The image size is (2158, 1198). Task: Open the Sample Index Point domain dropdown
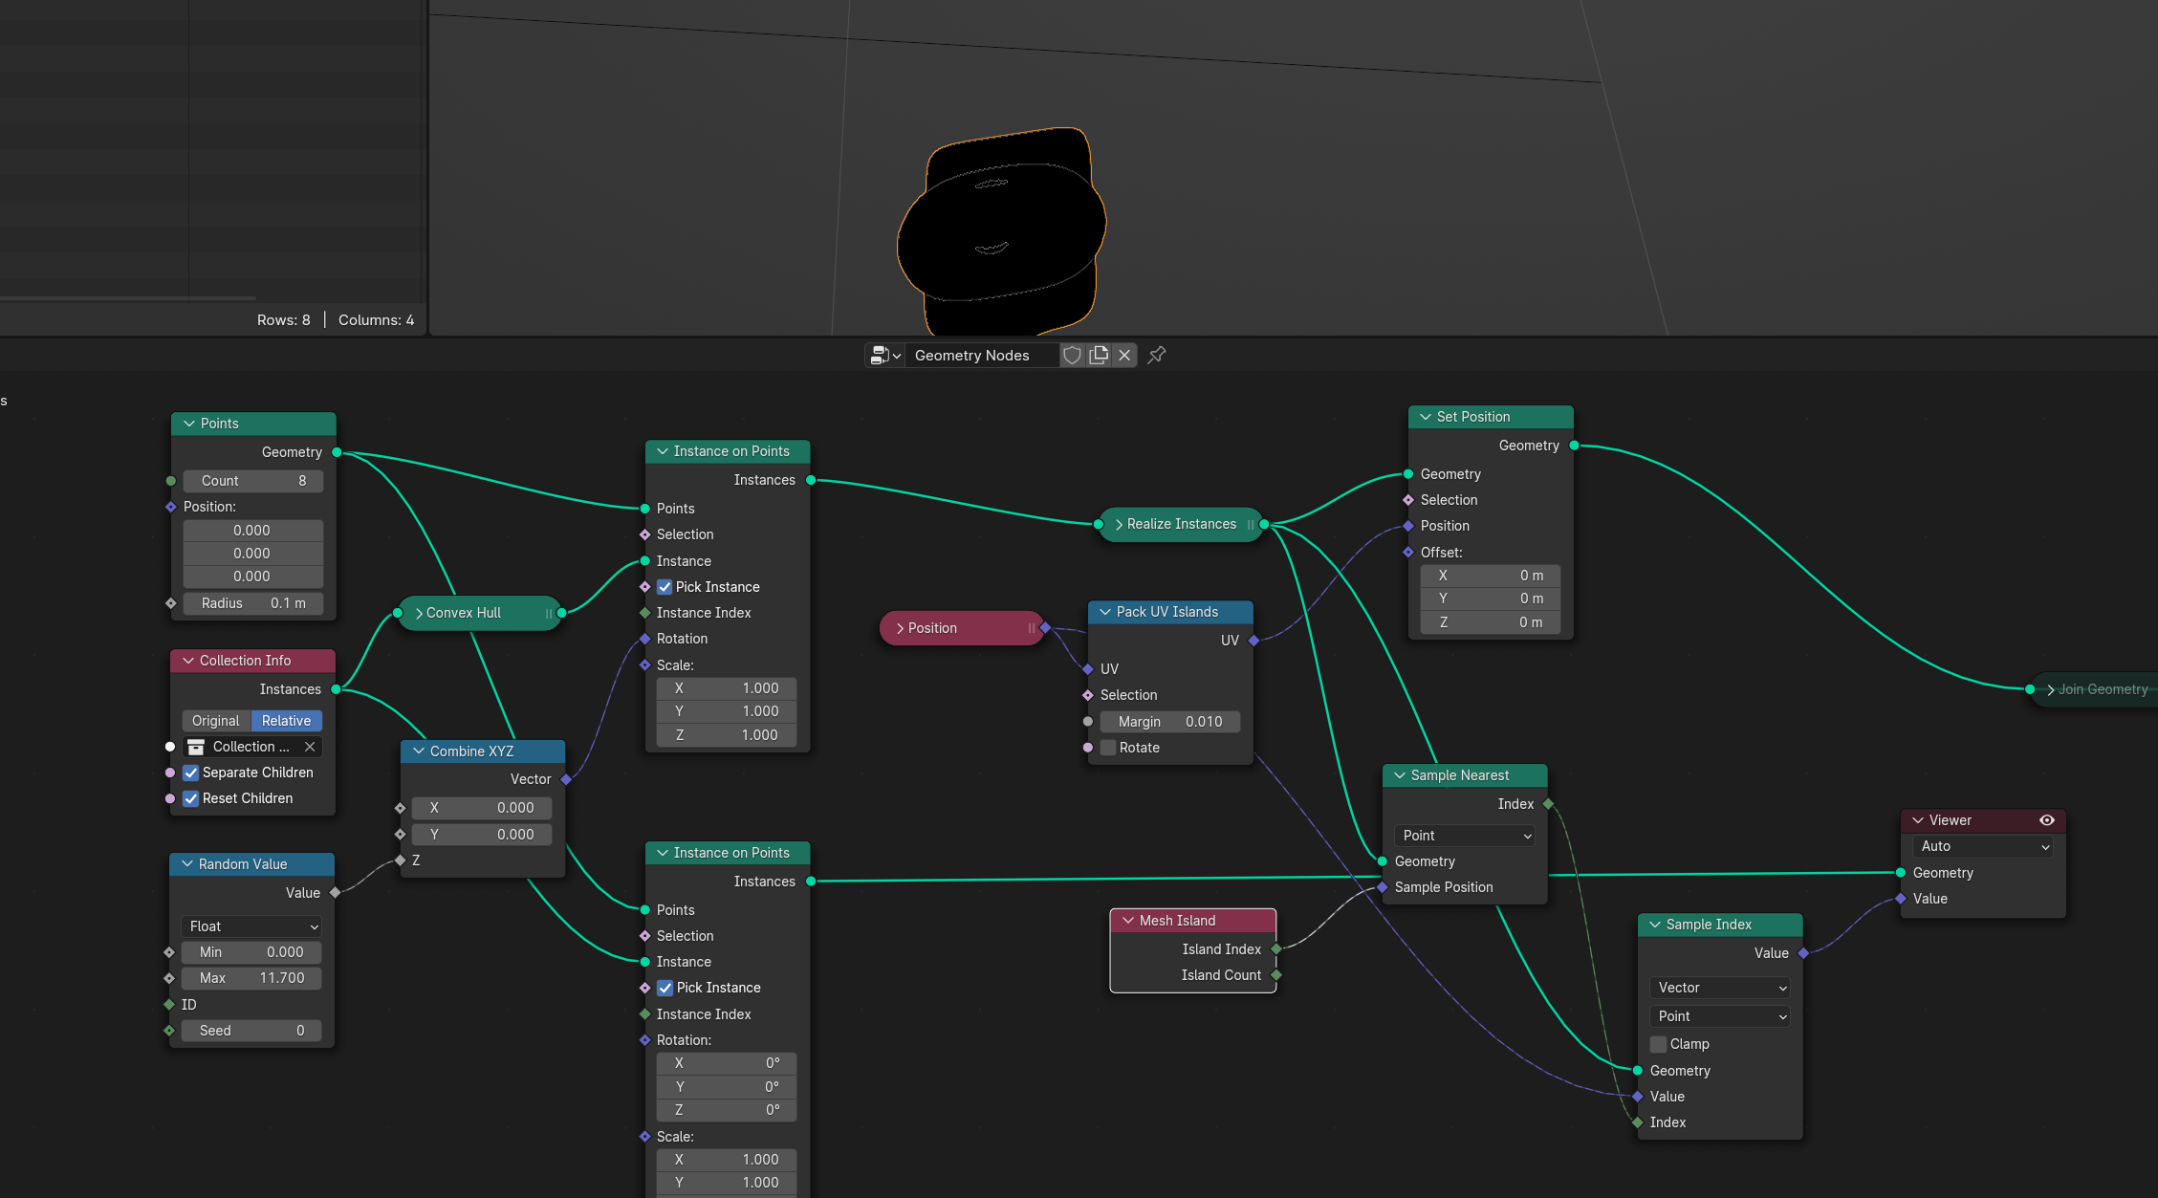(1720, 1016)
